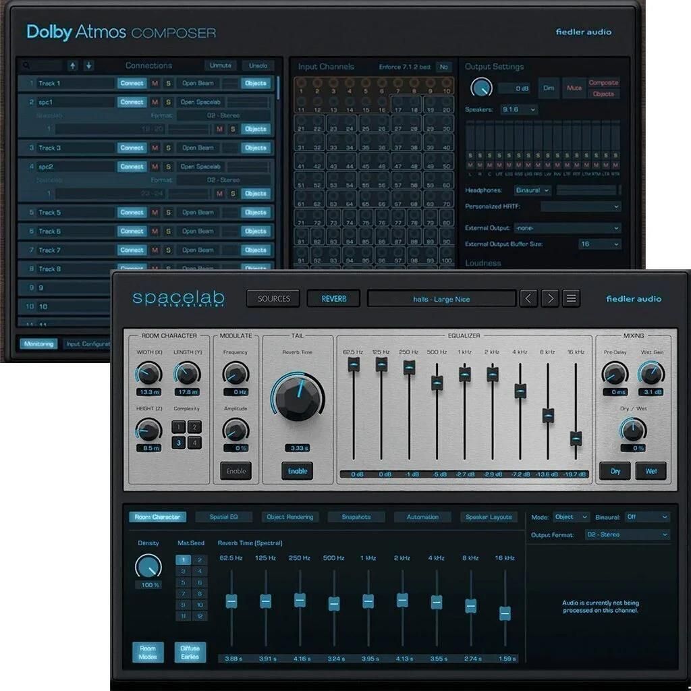Click the Reverb Time knob
This screenshot has width=691, height=691.
pos(297,398)
